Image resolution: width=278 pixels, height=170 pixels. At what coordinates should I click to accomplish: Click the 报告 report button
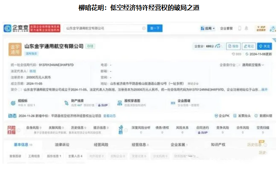click(x=233, y=46)
